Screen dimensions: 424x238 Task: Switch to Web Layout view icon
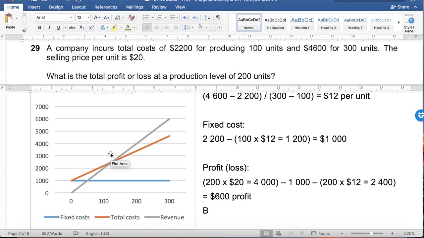point(278,233)
